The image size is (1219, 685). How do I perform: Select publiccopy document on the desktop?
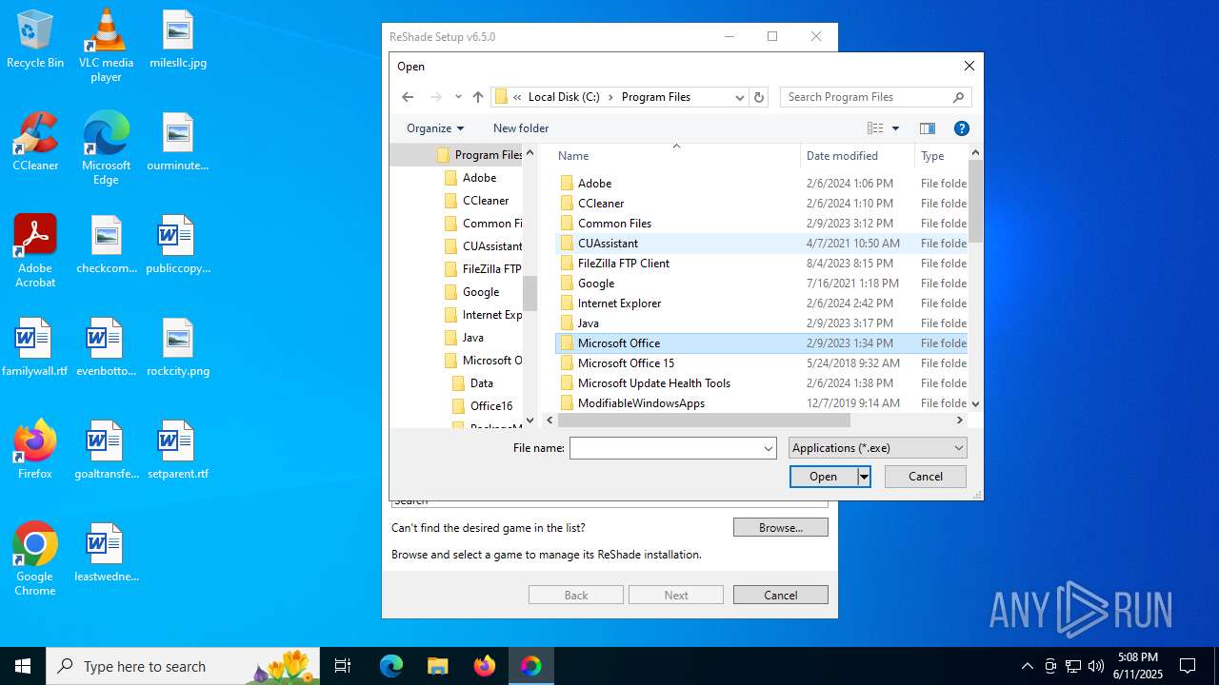178,245
